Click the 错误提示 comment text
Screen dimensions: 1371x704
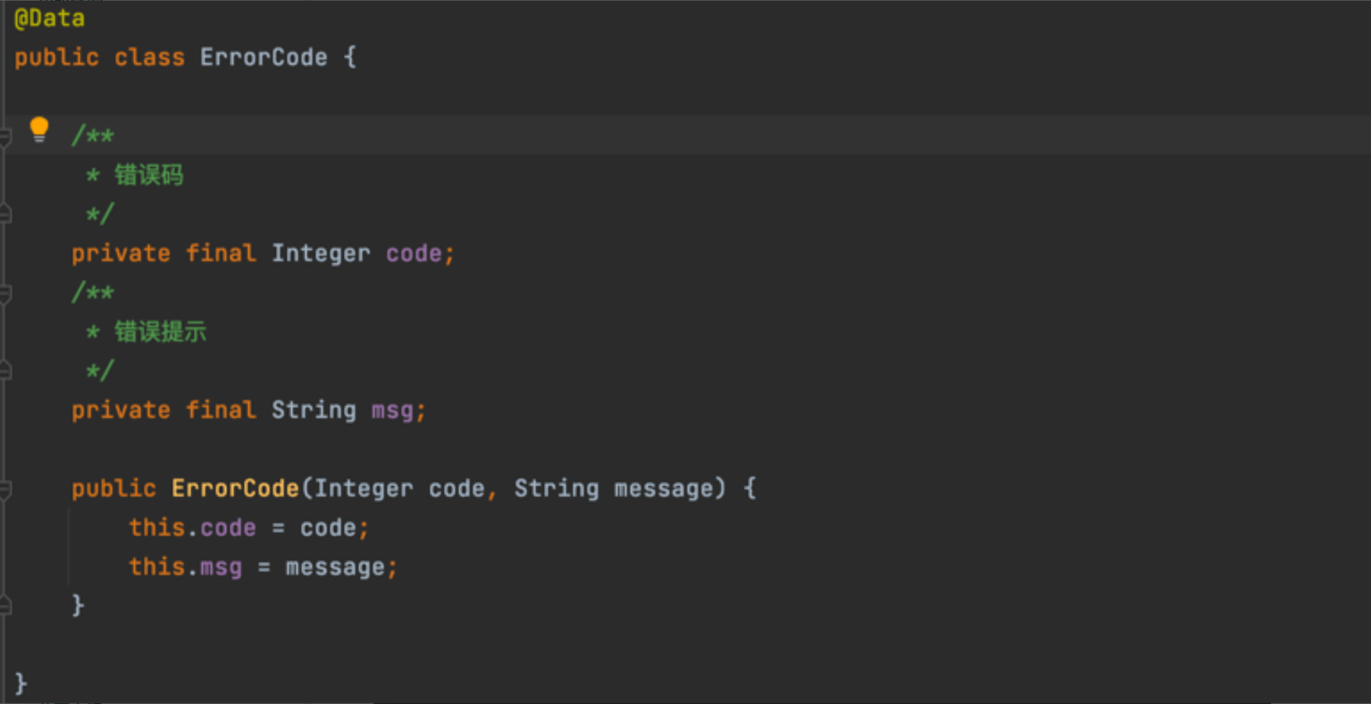[160, 332]
